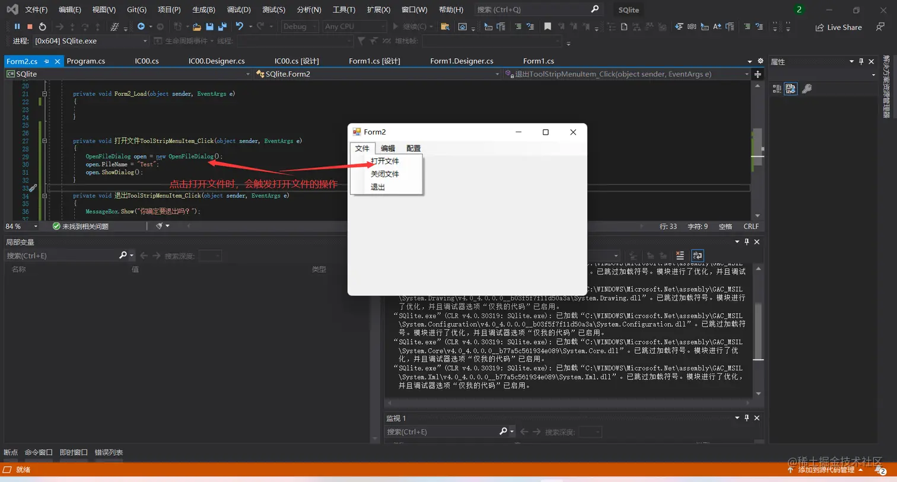The height and width of the screenshot is (482, 897).
Task: Switch to the Form1.Designer.cs tab
Action: click(x=462, y=61)
